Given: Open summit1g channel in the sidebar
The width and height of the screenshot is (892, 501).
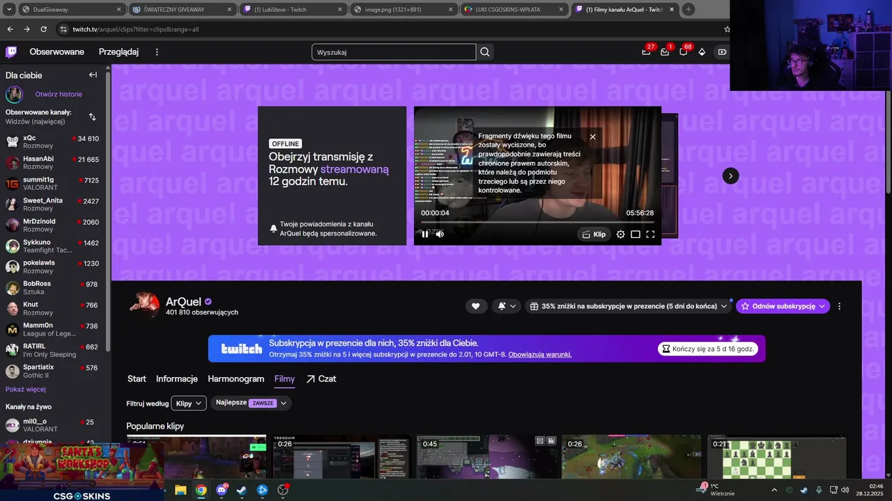Looking at the screenshot, I should [52, 184].
